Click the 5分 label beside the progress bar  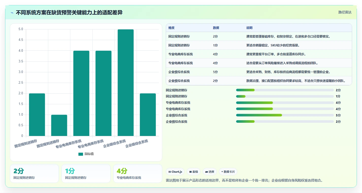(338, 115)
